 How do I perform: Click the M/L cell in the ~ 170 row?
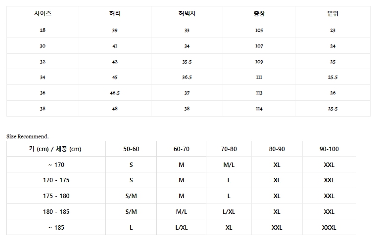[229, 164]
